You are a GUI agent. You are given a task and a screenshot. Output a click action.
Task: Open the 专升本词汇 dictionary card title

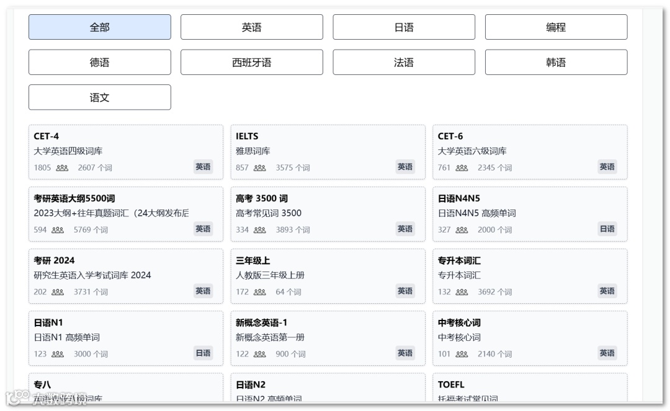(459, 260)
